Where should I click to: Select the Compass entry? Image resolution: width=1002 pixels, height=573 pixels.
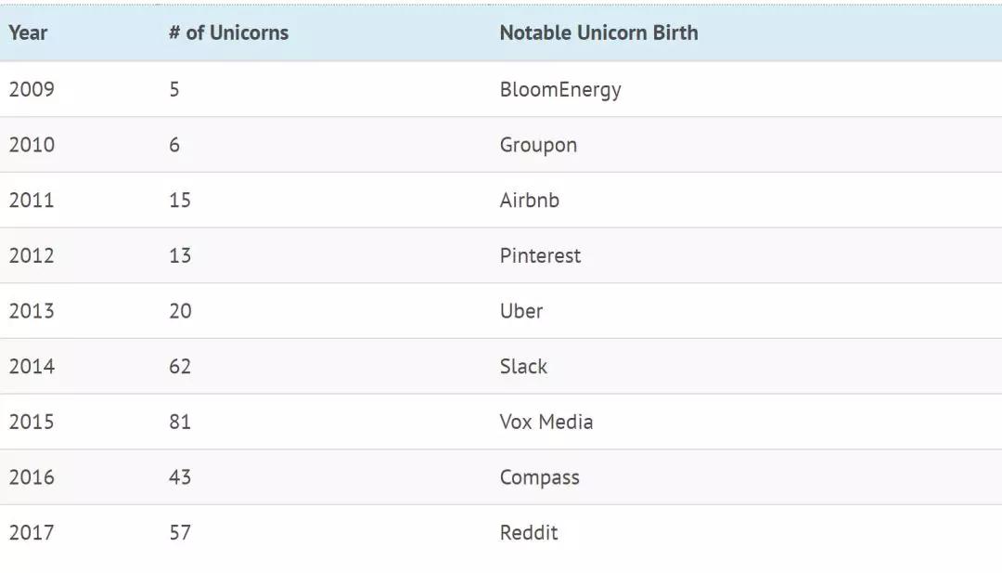(539, 477)
